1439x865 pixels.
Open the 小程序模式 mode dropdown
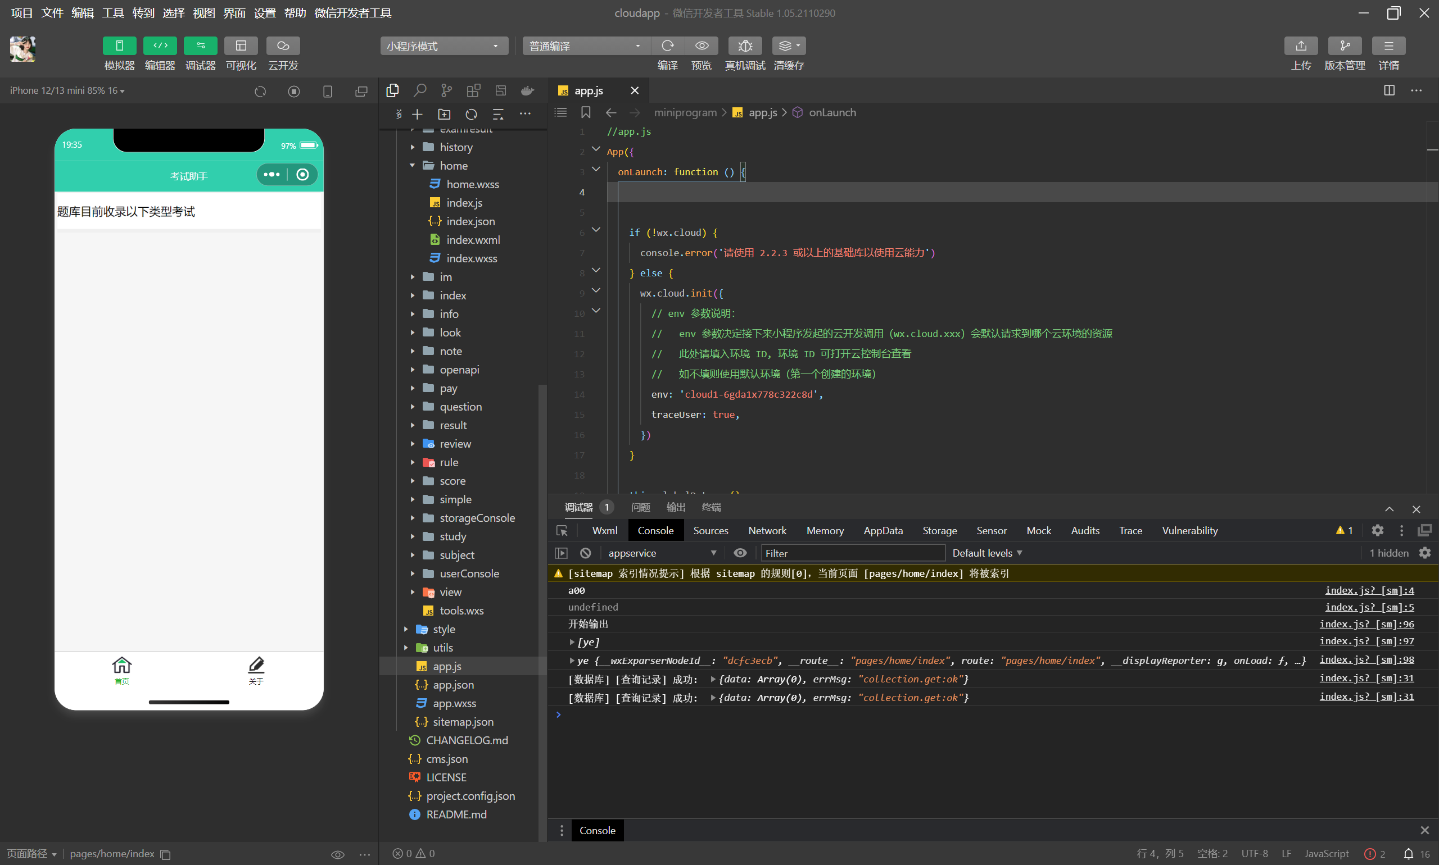pyautogui.click(x=444, y=46)
